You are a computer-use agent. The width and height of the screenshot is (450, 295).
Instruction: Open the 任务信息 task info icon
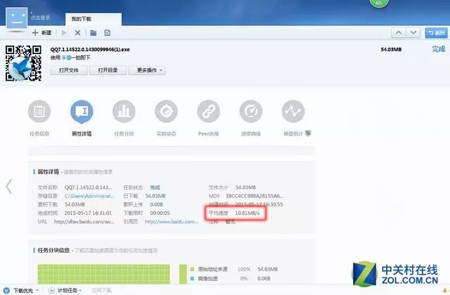pyautogui.click(x=39, y=112)
